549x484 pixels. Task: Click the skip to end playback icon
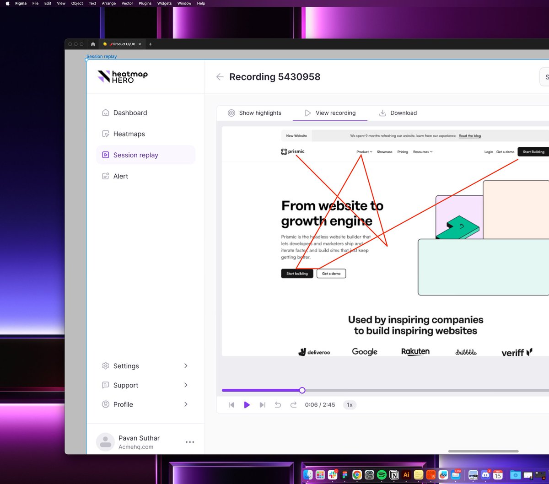tap(262, 405)
